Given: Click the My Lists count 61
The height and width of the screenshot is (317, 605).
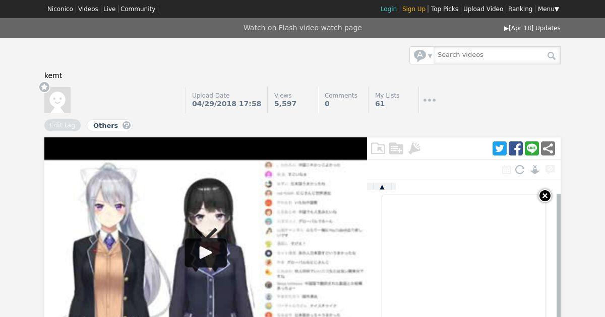Looking at the screenshot, I should [380, 104].
